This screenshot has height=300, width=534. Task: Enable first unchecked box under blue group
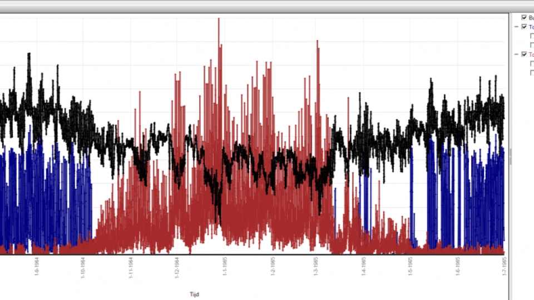[532, 36]
